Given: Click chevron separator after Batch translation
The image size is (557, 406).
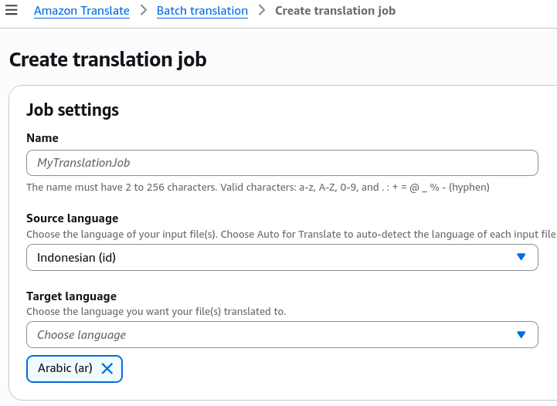Looking at the screenshot, I should tap(262, 10).
